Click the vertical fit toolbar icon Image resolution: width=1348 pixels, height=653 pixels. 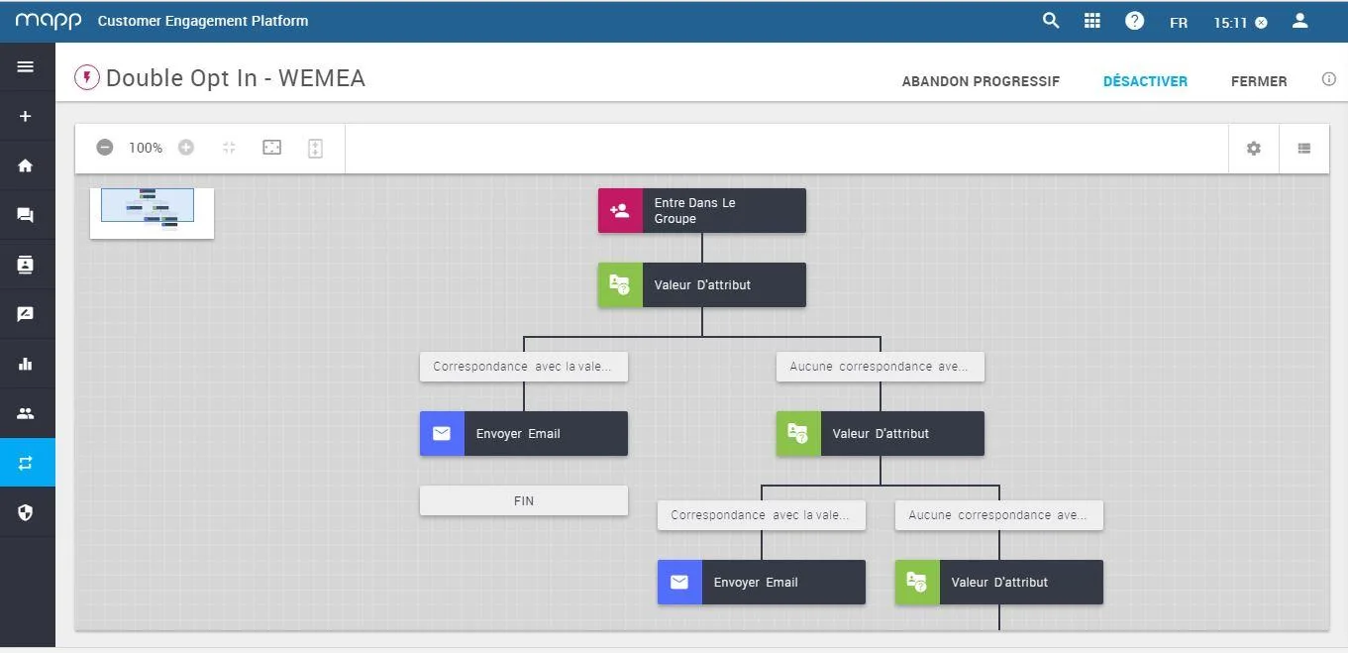(315, 148)
